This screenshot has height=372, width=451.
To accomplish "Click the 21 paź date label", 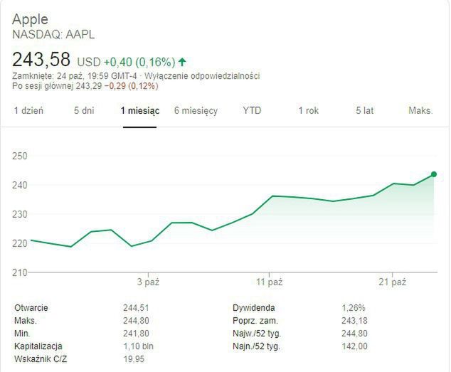I will [393, 282].
